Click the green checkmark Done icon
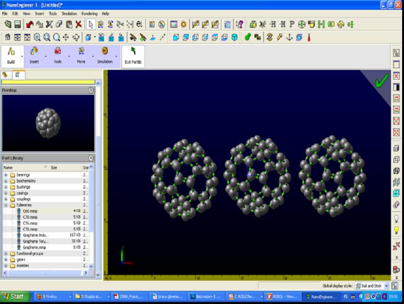Image resolution: width=404 pixels, height=304 pixels. click(381, 81)
